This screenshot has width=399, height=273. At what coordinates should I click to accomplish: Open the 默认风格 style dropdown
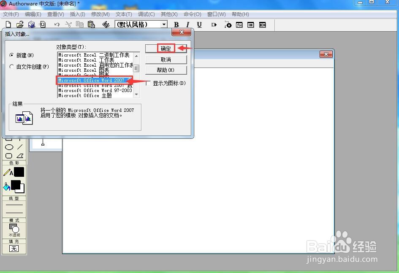coord(164,24)
